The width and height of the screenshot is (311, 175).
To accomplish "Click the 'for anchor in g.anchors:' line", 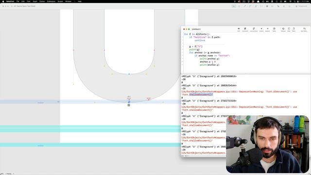I will [205, 52].
